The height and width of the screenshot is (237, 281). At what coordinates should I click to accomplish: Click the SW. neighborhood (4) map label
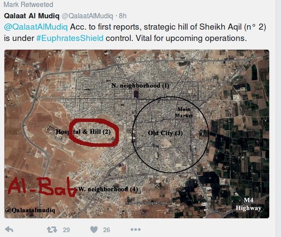click(x=106, y=189)
